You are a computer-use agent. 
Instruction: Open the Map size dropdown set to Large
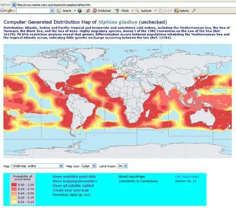(88, 166)
